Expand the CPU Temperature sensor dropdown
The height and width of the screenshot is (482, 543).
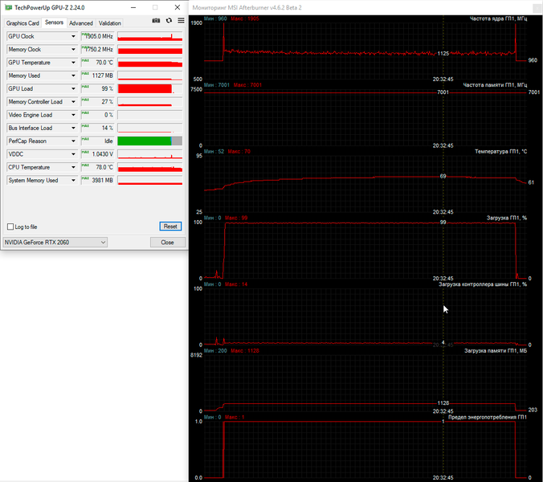pyautogui.click(x=73, y=167)
